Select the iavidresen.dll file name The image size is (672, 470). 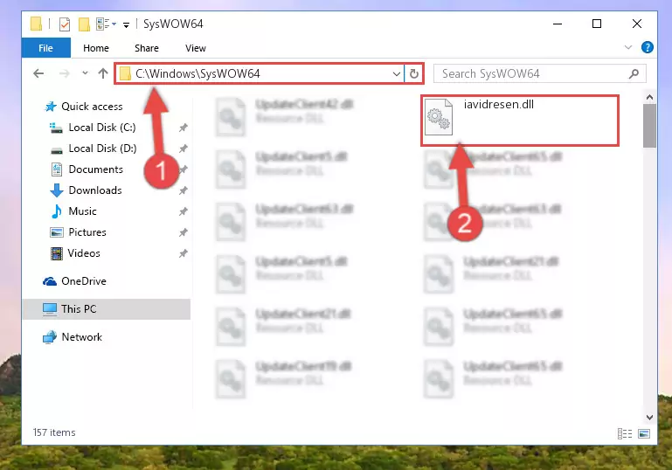[499, 105]
